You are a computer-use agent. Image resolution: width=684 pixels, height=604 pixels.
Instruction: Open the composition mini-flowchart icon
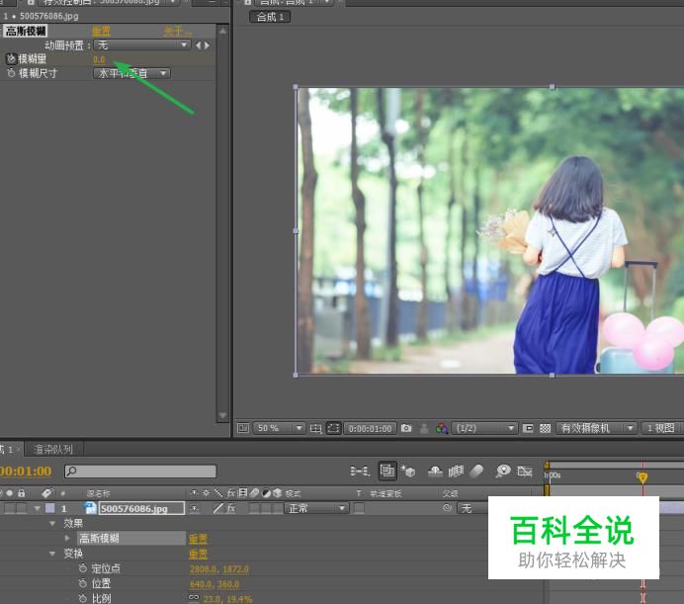[x=360, y=472]
